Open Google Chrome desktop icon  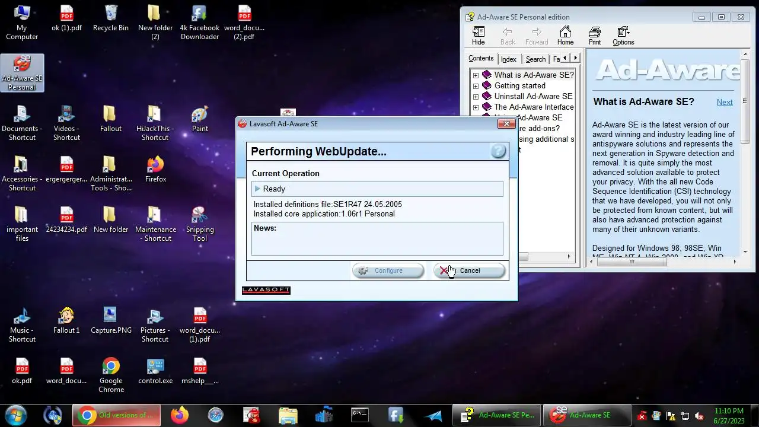(x=111, y=375)
